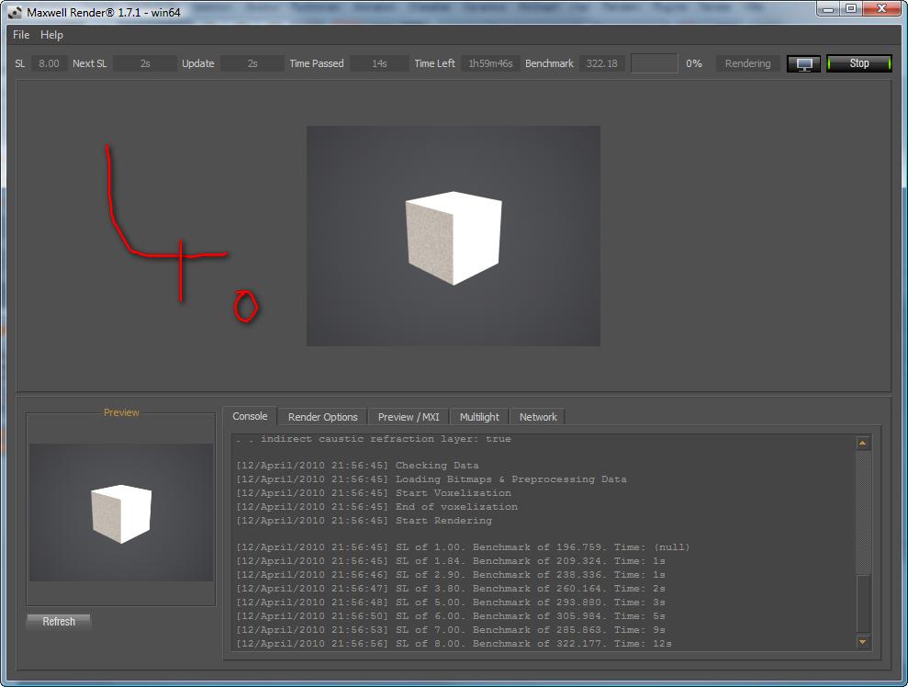The height and width of the screenshot is (687, 908).
Task: Click the Time Passed field 14s
Action: point(379,63)
